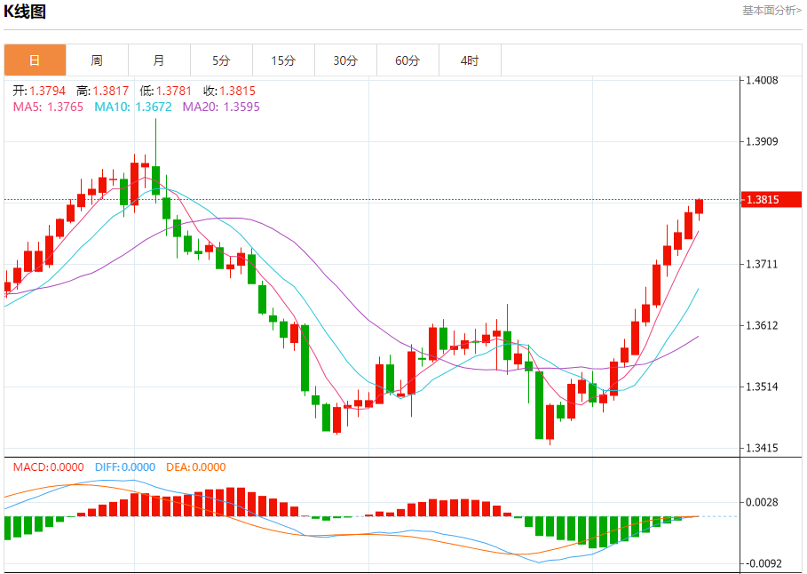Viewport: 807px width, 574px height.
Task: Open the 基本面分析 link
Action: [771, 11]
